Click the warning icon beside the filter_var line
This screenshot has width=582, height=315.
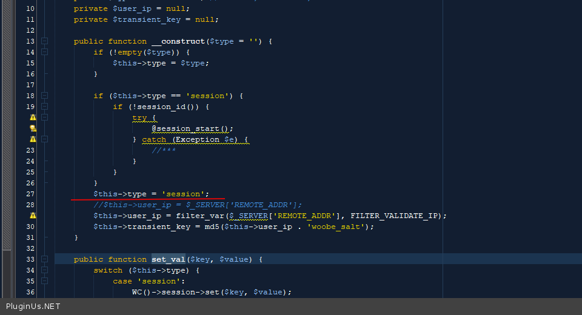tap(33, 216)
